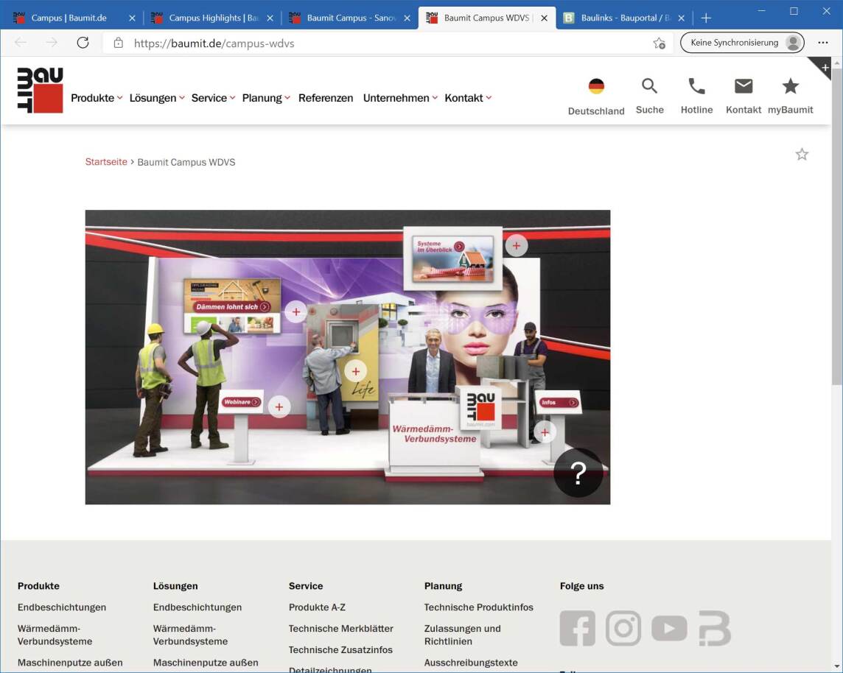This screenshot has height=673, width=843.
Task: Open myBaumit star icon
Action: pos(790,86)
